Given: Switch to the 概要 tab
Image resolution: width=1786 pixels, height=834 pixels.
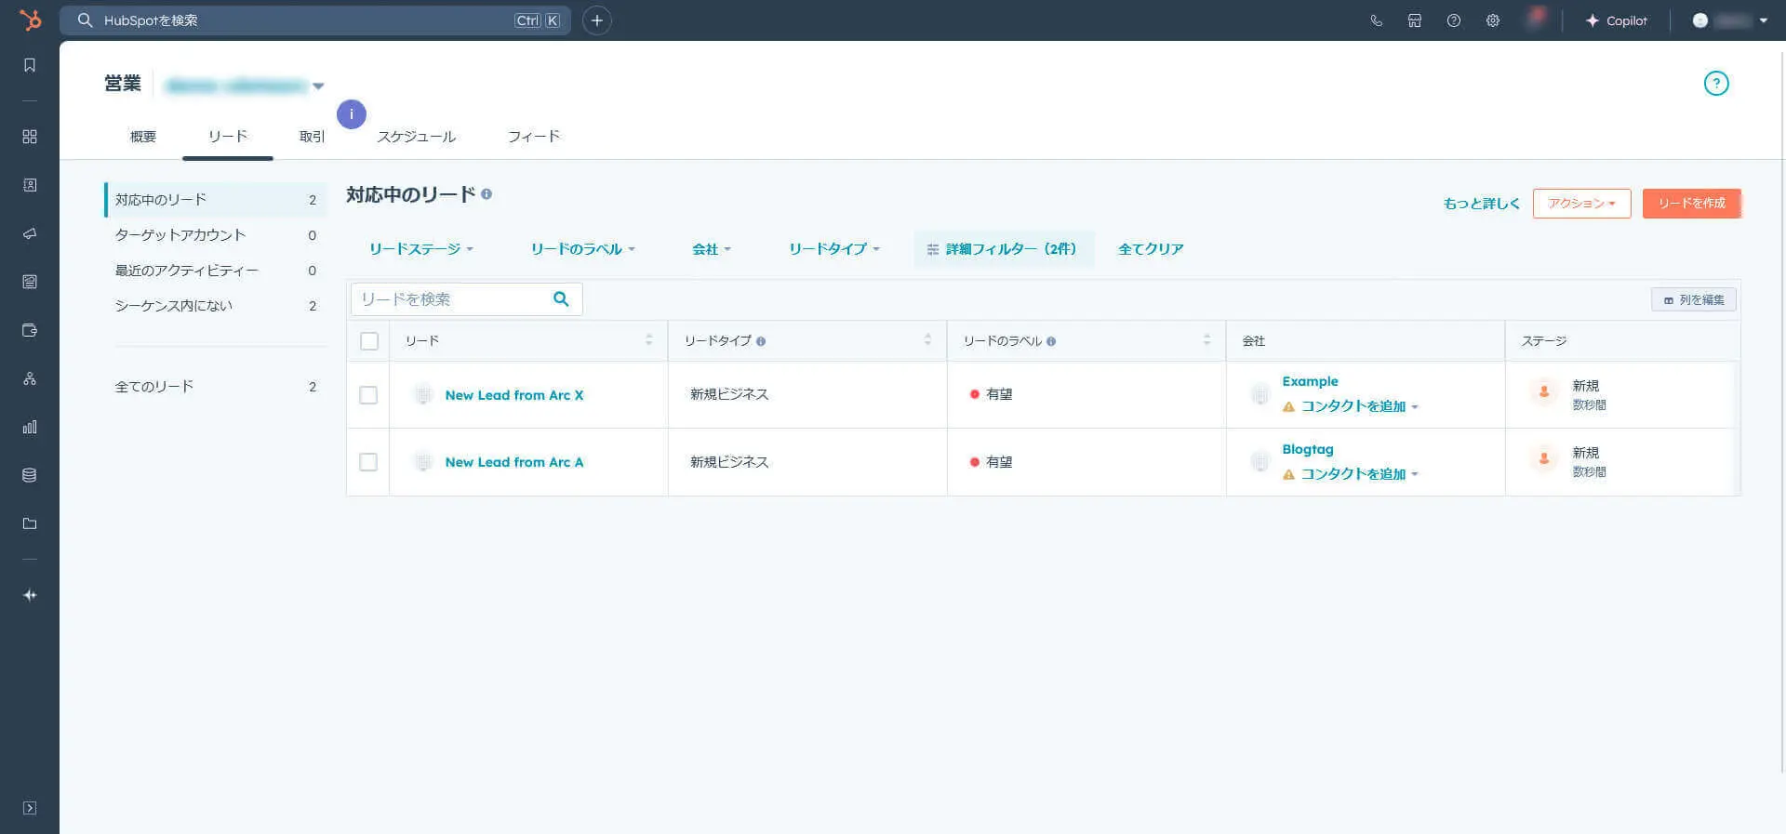Looking at the screenshot, I should (x=143, y=137).
